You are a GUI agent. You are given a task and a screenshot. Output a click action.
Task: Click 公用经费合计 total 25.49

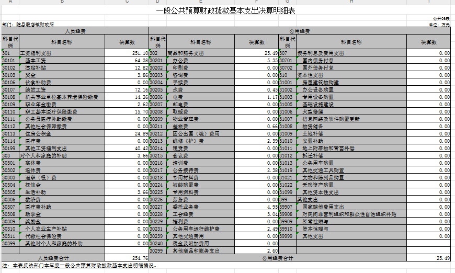click(x=429, y=258)
